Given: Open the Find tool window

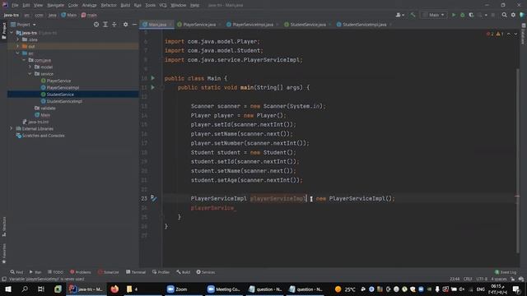Looking at the screenshot, I should (16, 272).
